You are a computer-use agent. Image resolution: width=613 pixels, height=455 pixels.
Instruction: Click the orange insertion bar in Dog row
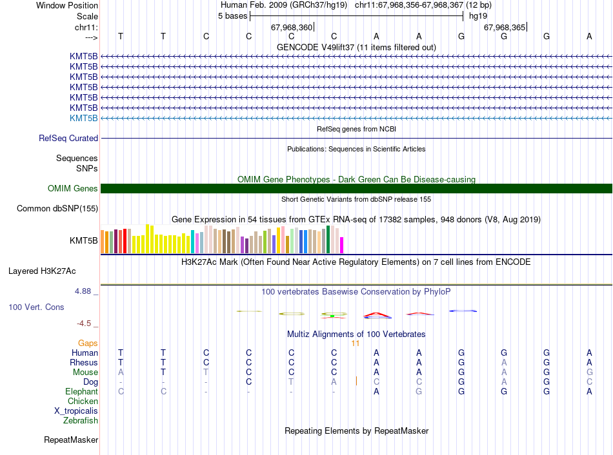356,381
